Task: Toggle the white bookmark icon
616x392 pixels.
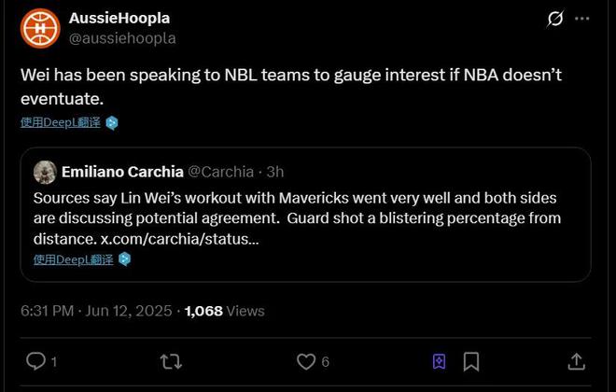Action: [x=471, y=360]
